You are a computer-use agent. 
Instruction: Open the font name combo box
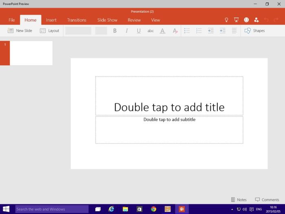point(78,31)
